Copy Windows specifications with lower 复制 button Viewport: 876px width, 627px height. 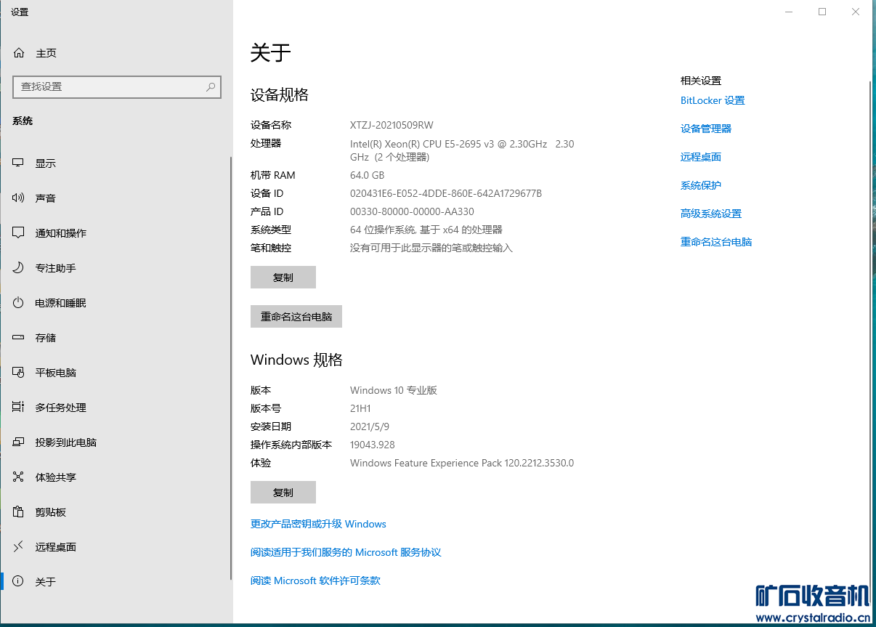283,493
